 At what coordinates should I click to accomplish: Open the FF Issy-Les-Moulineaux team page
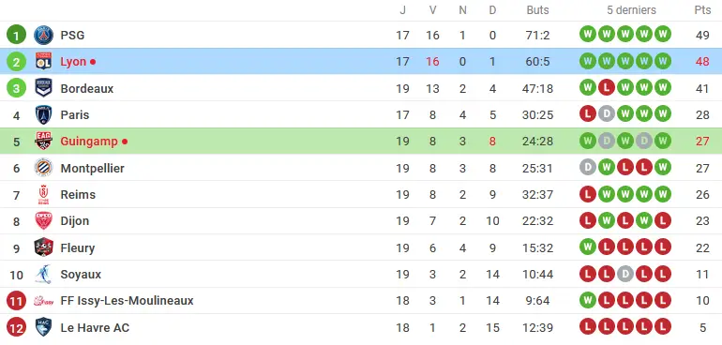127,301
